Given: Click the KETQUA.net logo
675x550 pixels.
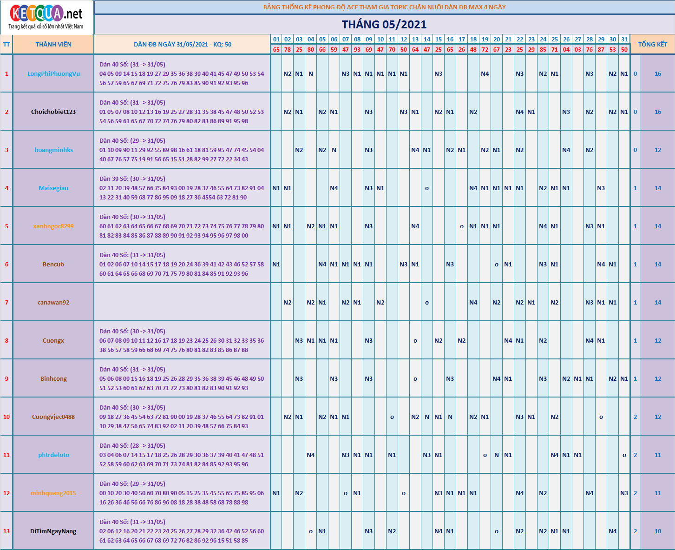Looking at the screenshot, I should pos(46,17).
